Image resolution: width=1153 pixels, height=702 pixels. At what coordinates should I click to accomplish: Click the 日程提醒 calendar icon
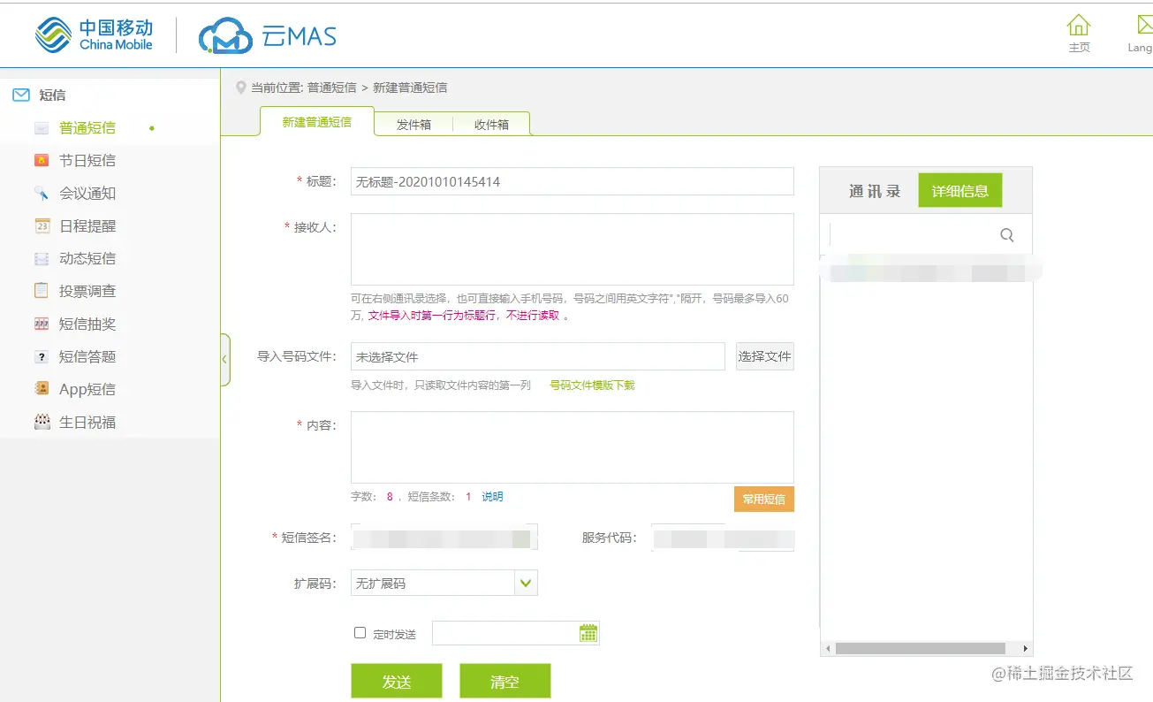[42, 225]
